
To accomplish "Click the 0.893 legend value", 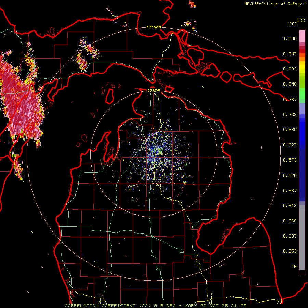I will 290,69.
